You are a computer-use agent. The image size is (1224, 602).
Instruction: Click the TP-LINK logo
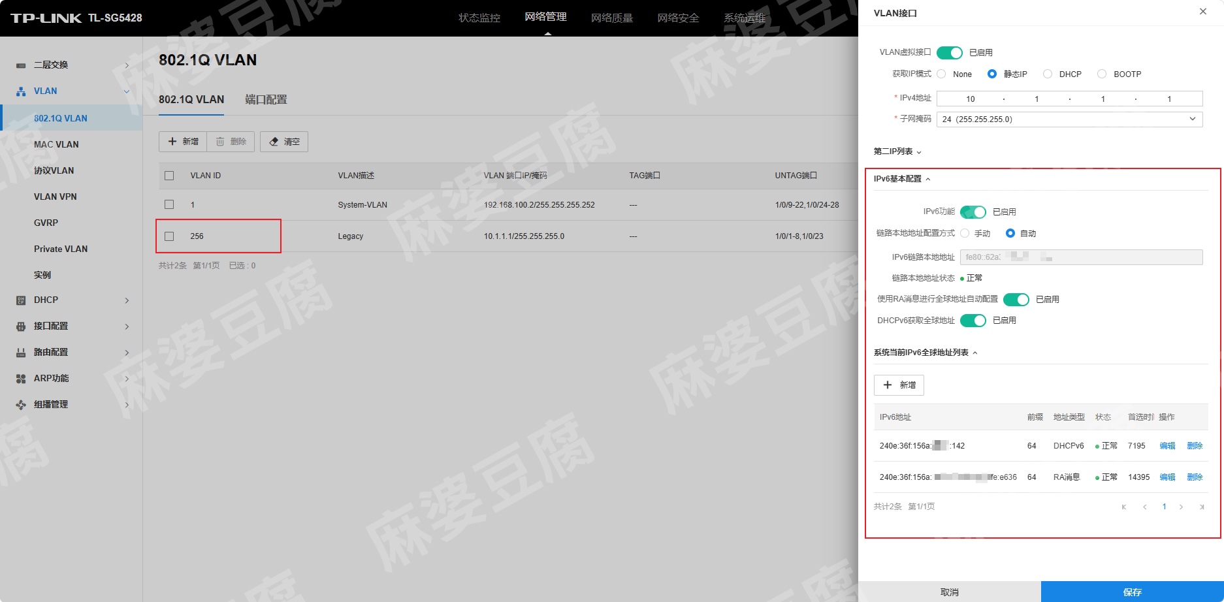pos(46,18)
